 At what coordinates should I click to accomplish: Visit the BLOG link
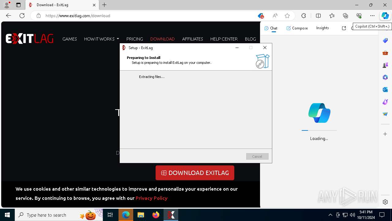250,39
